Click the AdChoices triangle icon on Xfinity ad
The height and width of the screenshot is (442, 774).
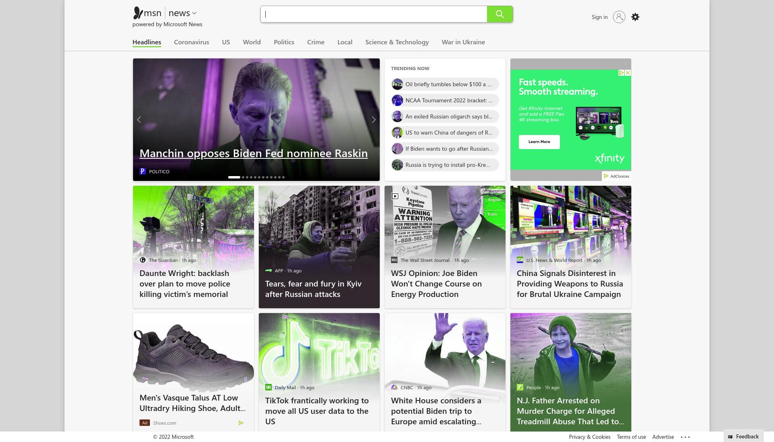[621, 73]
